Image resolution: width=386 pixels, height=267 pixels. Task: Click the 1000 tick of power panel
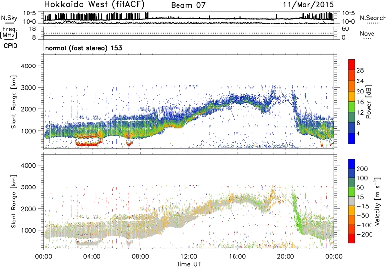28,131
